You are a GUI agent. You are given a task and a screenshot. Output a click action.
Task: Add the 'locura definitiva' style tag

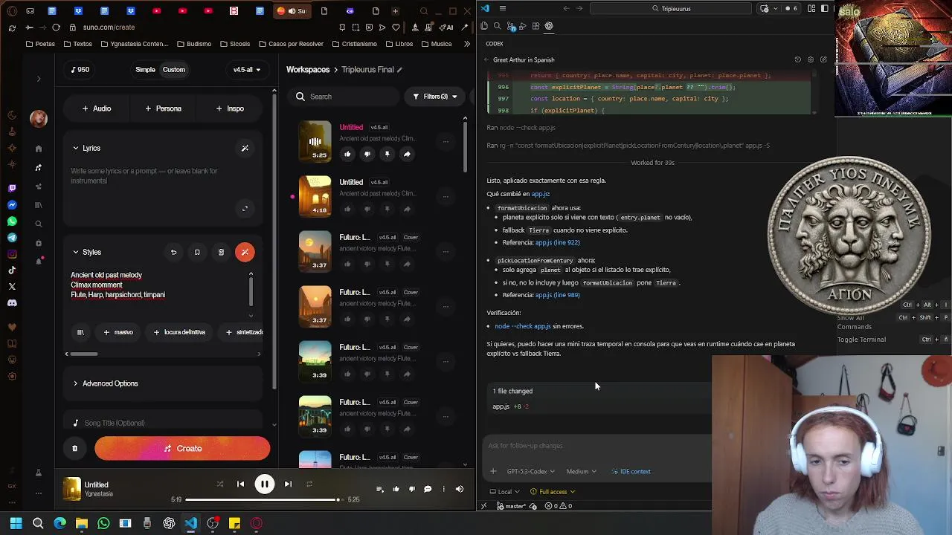pos(179,332)
